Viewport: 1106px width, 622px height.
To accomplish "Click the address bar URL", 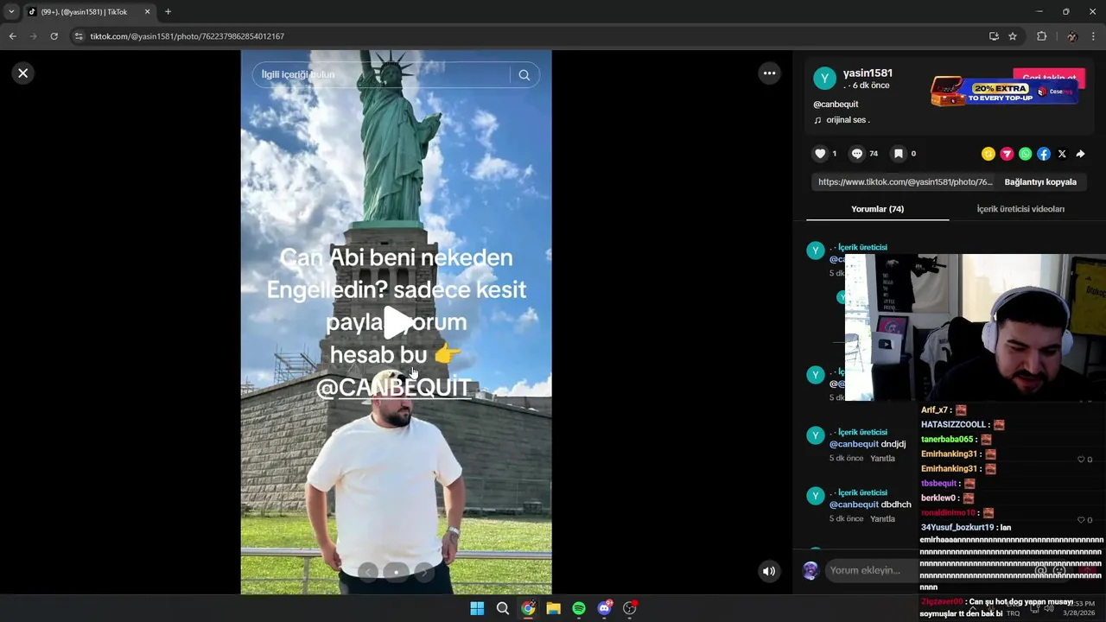I will click(x=187, y=36).
